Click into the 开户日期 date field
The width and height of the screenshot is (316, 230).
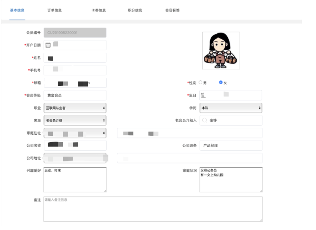(75, 45)
